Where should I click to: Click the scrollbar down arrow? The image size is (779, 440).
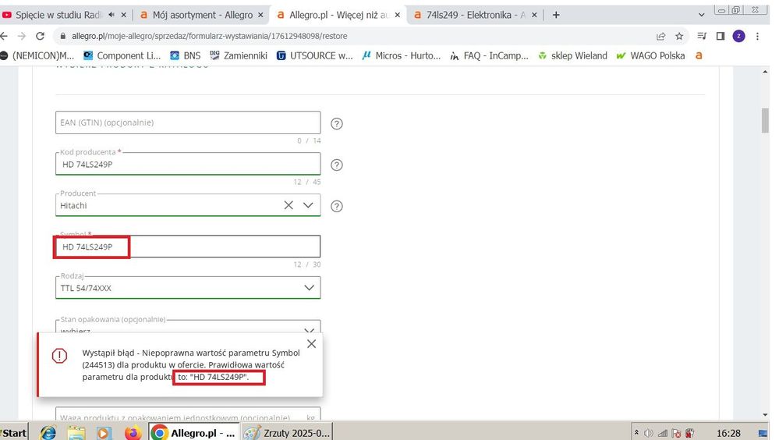pos(765,415)
